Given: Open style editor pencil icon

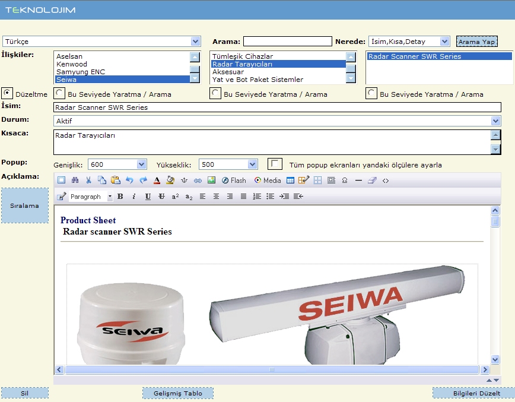Looking at the screenshot, I should click(62, 196).
